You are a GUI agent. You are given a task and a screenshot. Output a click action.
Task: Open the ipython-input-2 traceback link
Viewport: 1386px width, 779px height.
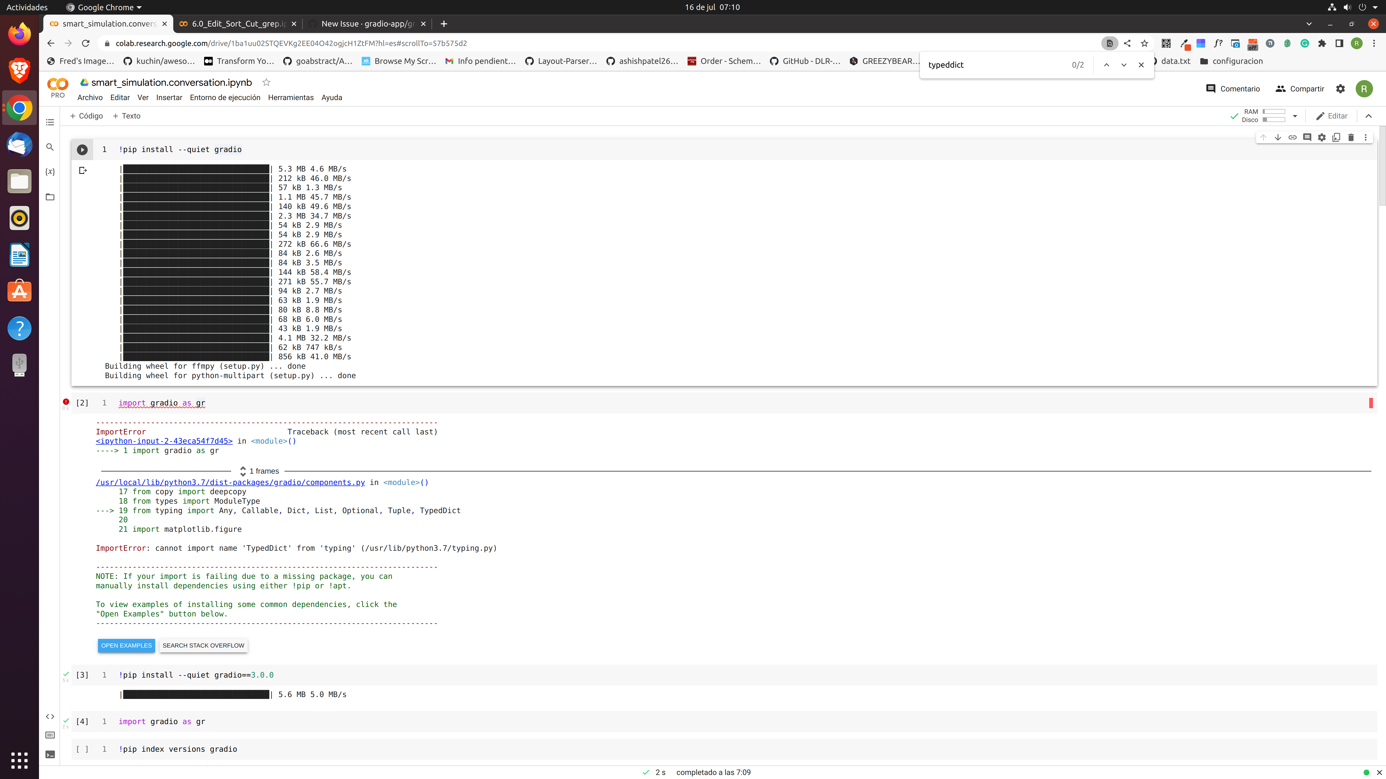pos(164,441)
